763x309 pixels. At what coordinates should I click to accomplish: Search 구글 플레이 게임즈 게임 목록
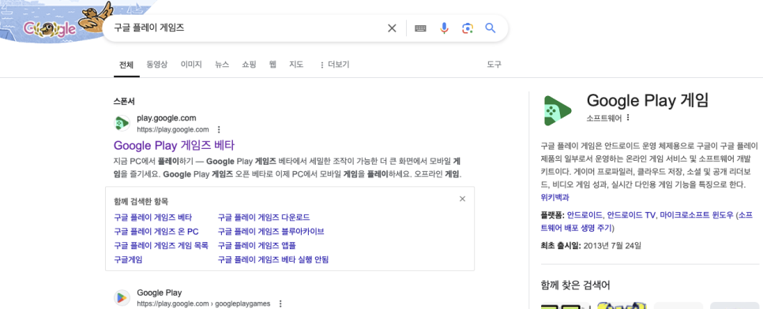click(x=161, y=245)
